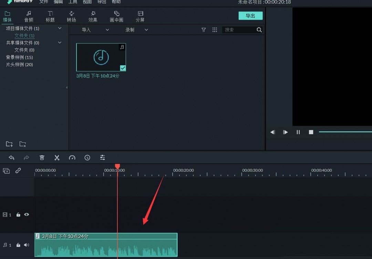Select the 3月8日 audio thumbnail in media library
This screenshot has width=372, height=259.
pyautogui.click(x=100, y=57)
